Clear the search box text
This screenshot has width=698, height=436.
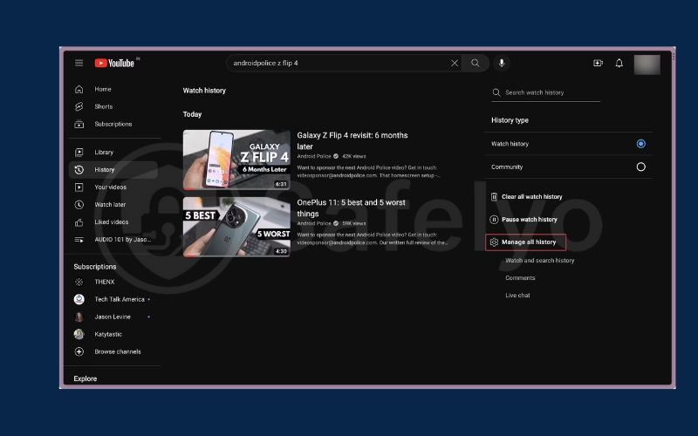point(454,63)
